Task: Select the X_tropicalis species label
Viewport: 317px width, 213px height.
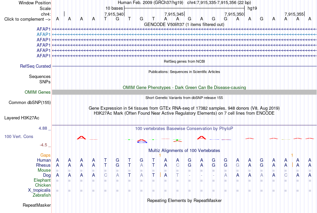Action: (x=39, y=190)
